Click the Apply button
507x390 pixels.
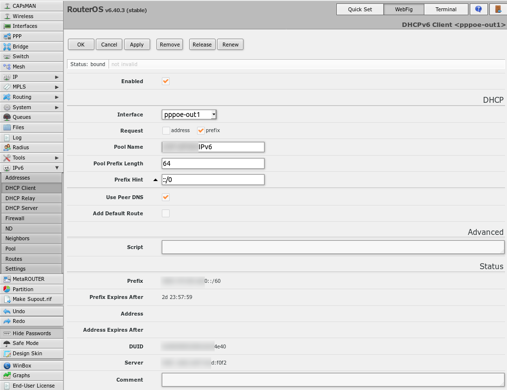click(x=137, y=45)
